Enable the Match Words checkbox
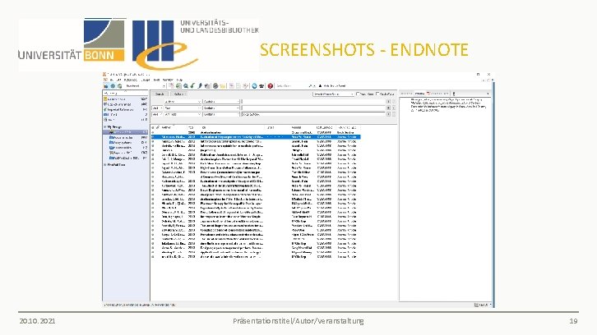Screen dimensions: 597x335 pyautogui.click(x=377, y=94)
